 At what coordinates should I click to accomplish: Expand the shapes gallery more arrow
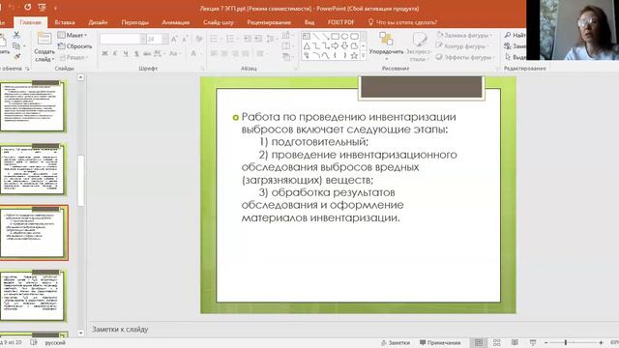point(364,56)
